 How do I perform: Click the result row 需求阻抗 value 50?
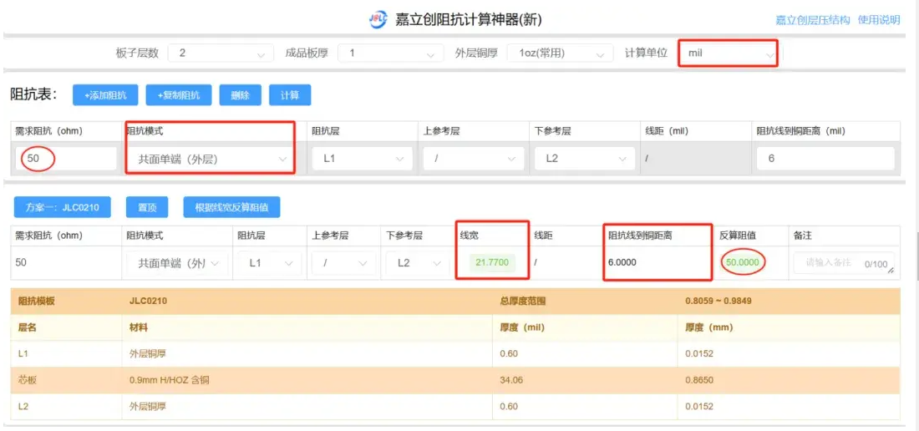pos(21,263)
